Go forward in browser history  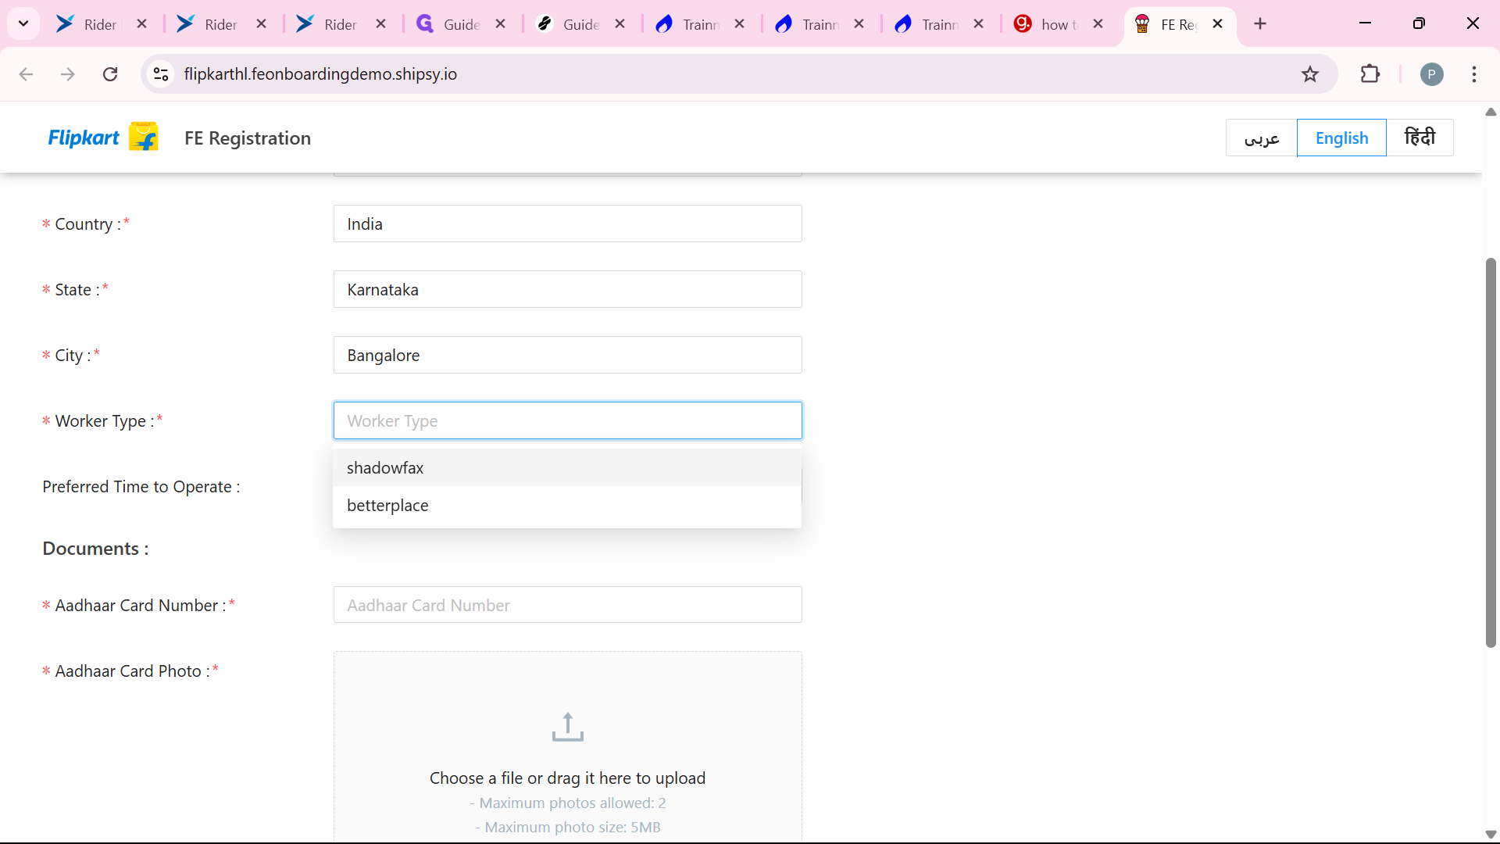pyautogui.click(x=68, y=74)
